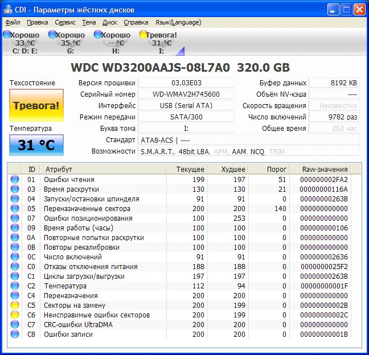Click status icon for Повторные попытки раскрутки
Image resolution: width=369 pixels, height=355 pixels.
(15, 237)
